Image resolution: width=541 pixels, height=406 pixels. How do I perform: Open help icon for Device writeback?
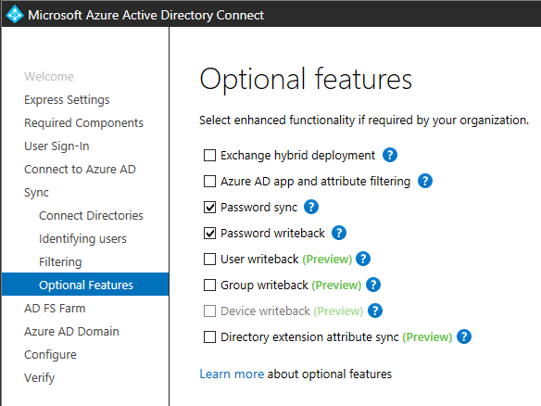coord(375,311)
